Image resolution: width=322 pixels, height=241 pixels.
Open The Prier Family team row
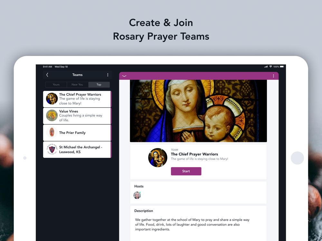(77, 133)
